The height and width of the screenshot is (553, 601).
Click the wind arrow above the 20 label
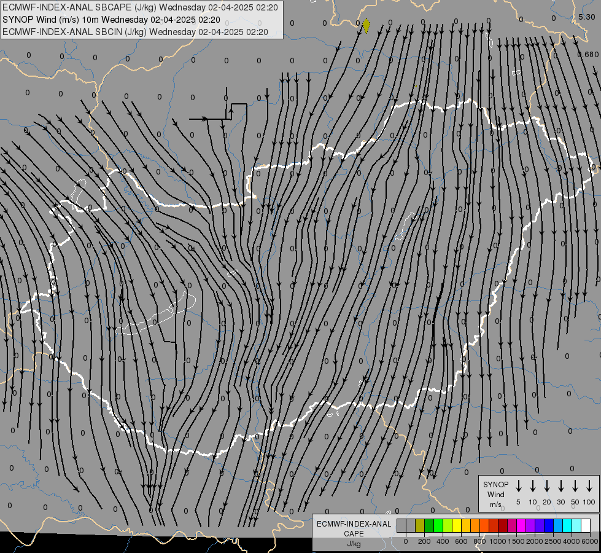point(547,486)
